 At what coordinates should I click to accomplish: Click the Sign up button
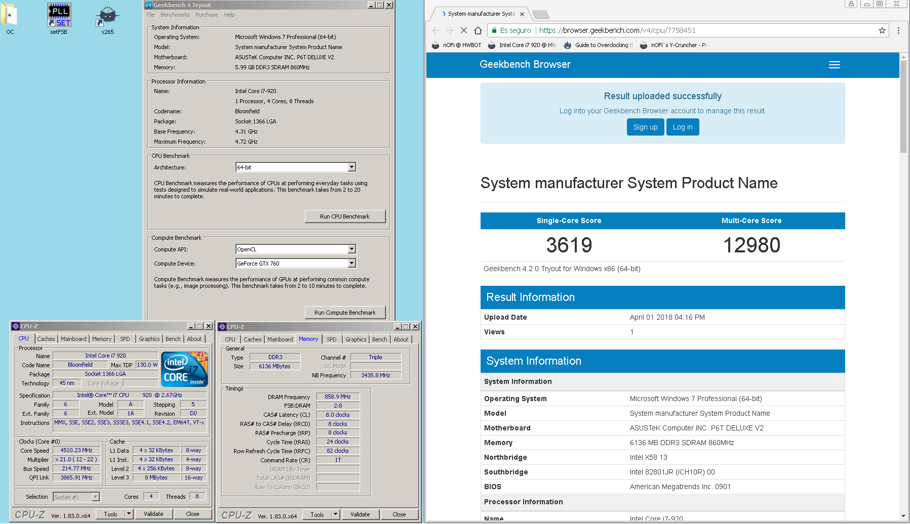click(645, 127)
